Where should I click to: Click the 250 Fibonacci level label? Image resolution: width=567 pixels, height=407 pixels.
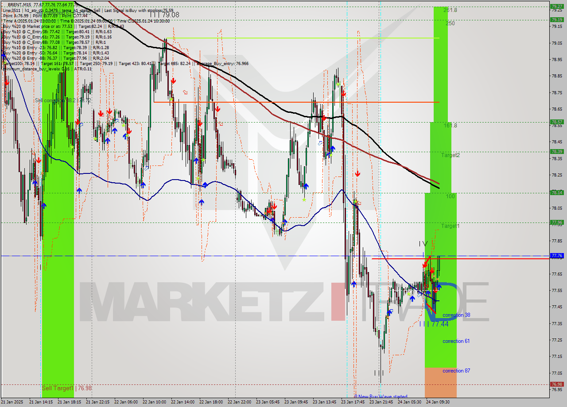click(x=450, y=23)
